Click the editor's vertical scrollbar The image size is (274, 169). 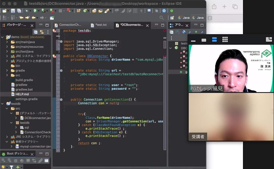click(x=165, y=100)
